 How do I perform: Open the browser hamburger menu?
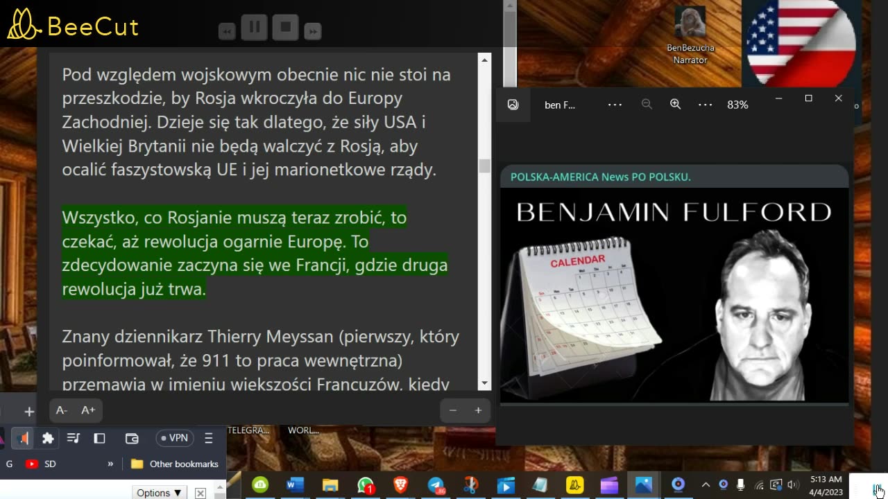[208, 438]
